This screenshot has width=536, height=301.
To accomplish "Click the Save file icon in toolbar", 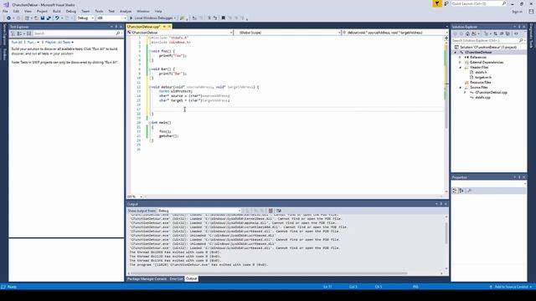I will click(43, 18).
